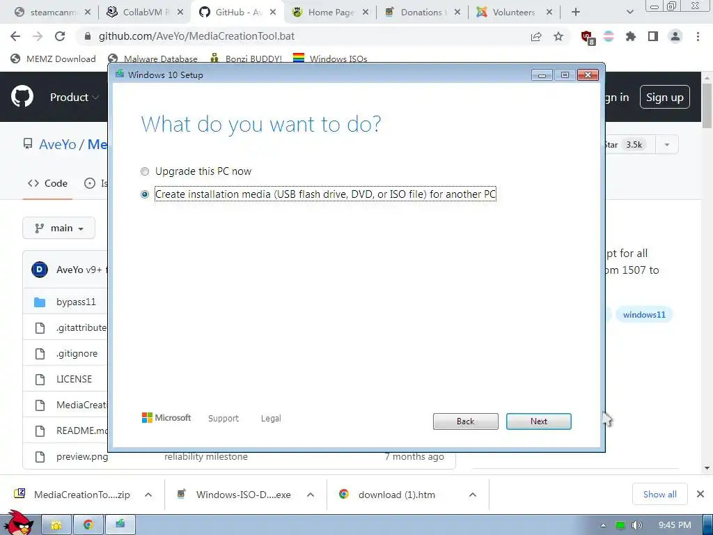
Task: Select 'Upgrade this PC now' radio button
Action: click(145, 171)
